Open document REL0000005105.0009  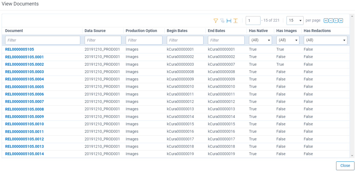click(24, 117)
